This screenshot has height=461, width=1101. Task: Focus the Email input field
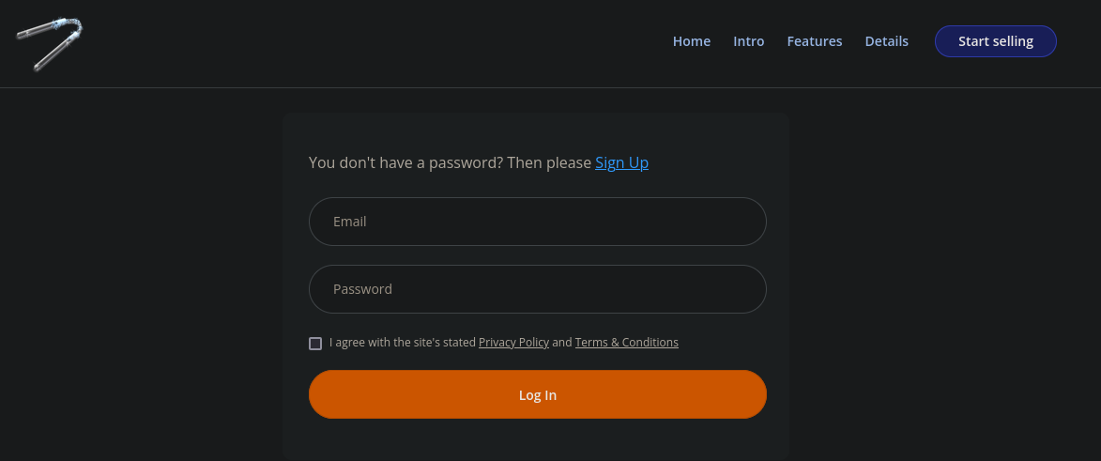pos(538,222)
